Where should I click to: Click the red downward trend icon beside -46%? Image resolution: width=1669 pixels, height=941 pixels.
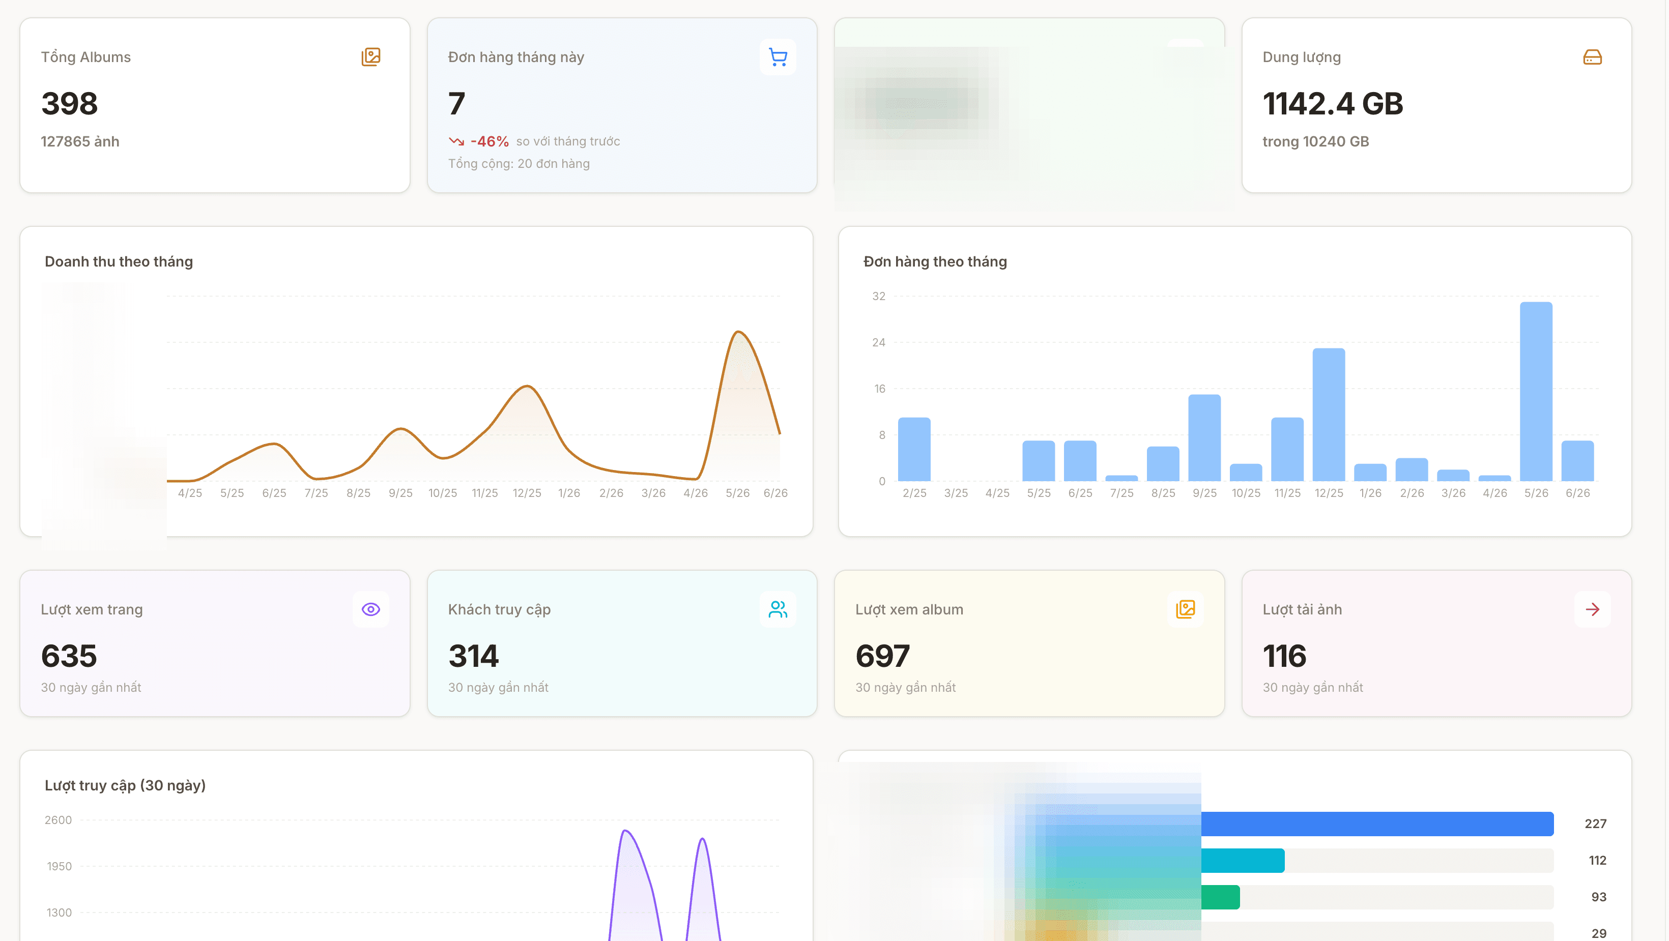click(x=456, y=141)
